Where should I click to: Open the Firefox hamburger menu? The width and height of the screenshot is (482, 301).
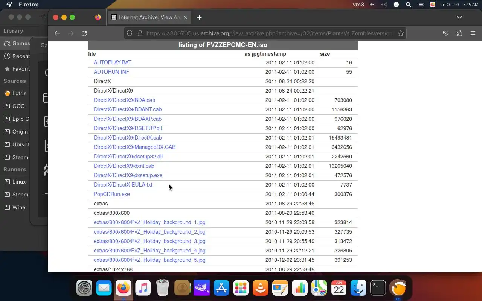[473, 33]
